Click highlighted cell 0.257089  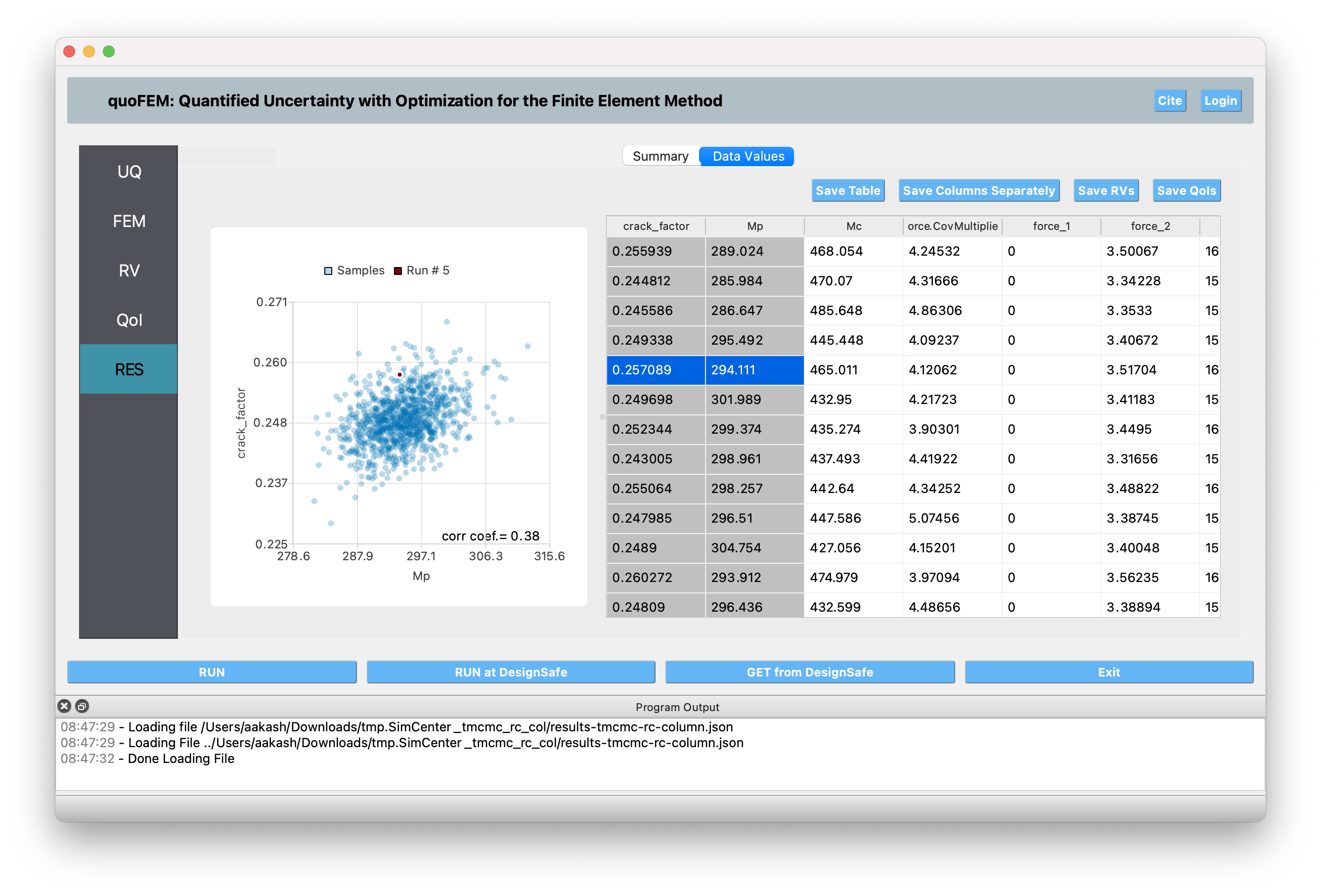(656, 370)
